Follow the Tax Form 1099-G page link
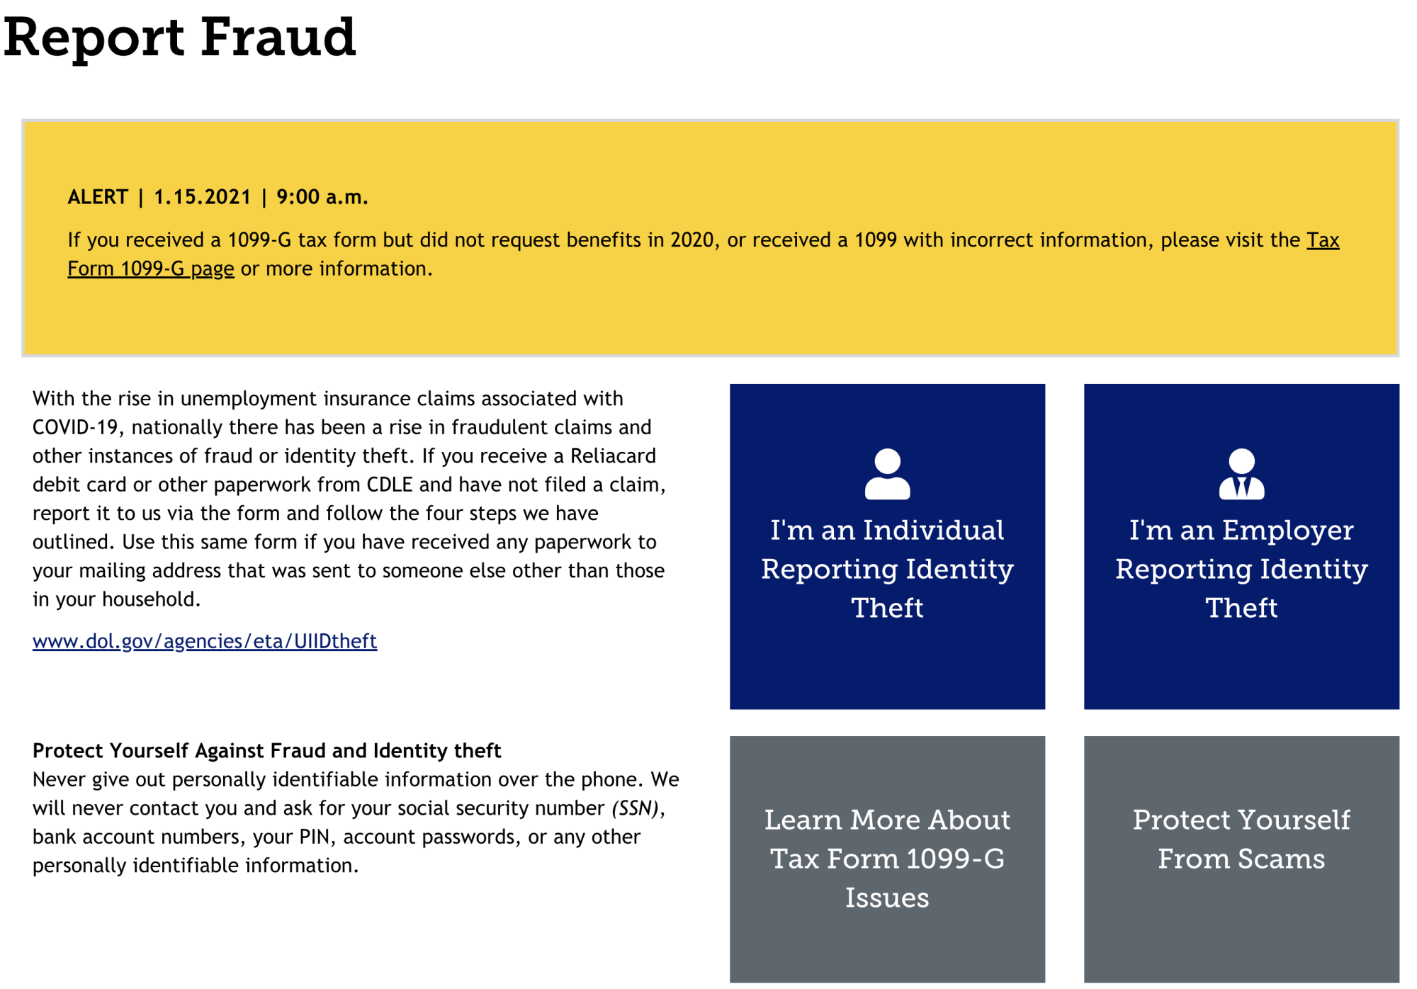 [150, 269]
